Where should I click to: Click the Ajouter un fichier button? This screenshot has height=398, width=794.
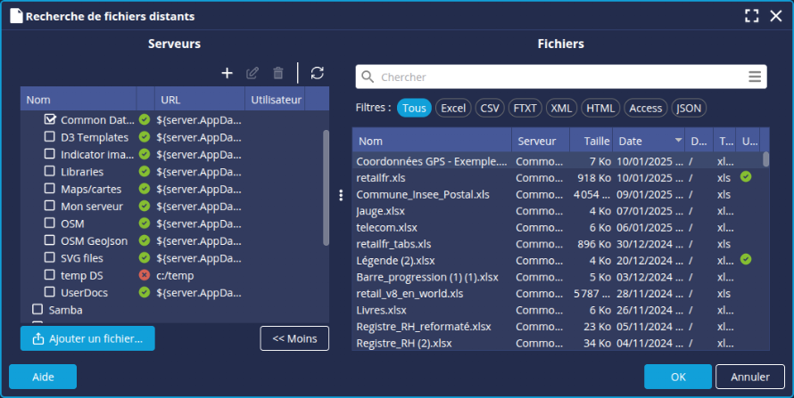[x=87, y=338]
